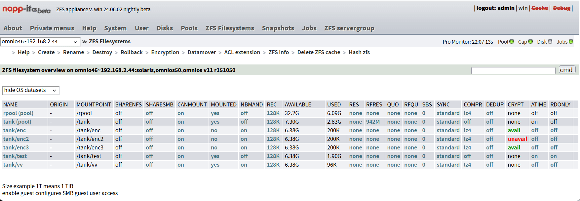Open the tank/enc3 filesystem link

(x=16, y=147)
